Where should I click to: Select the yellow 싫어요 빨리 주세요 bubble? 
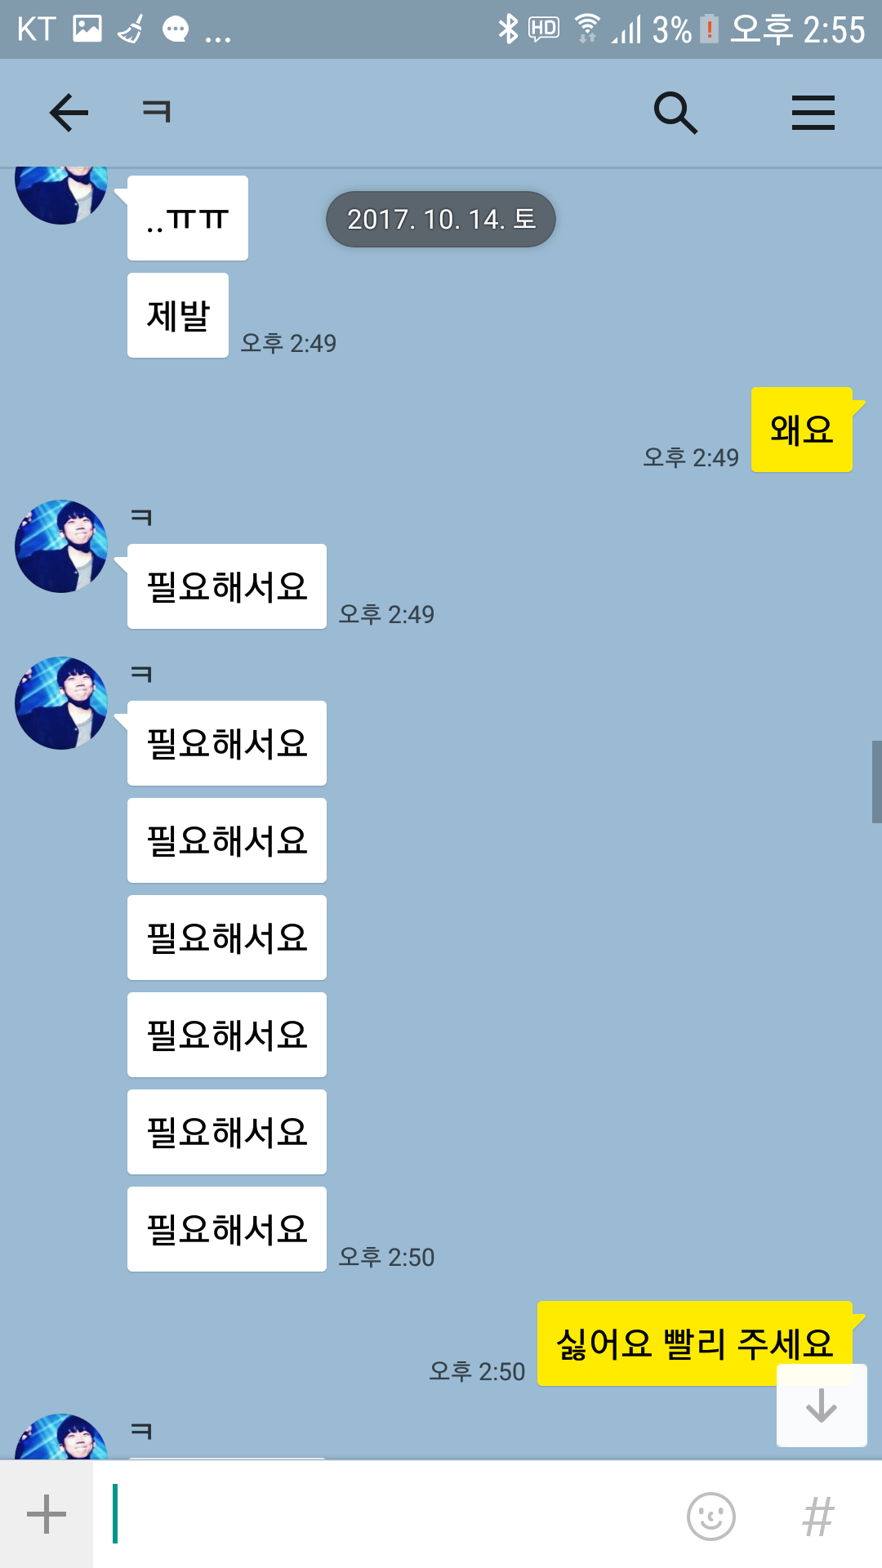pyautogui.click(x=695, y=1343)
